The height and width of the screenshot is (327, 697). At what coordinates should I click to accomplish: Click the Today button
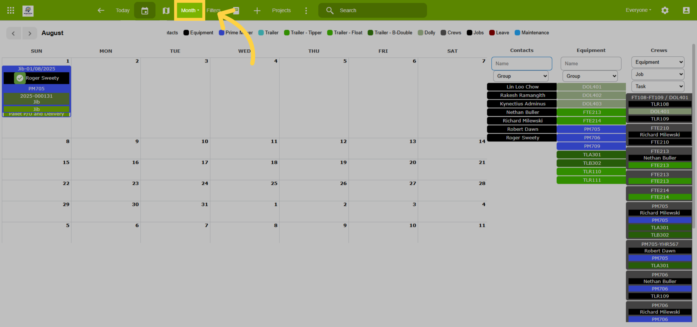point(123,10)
